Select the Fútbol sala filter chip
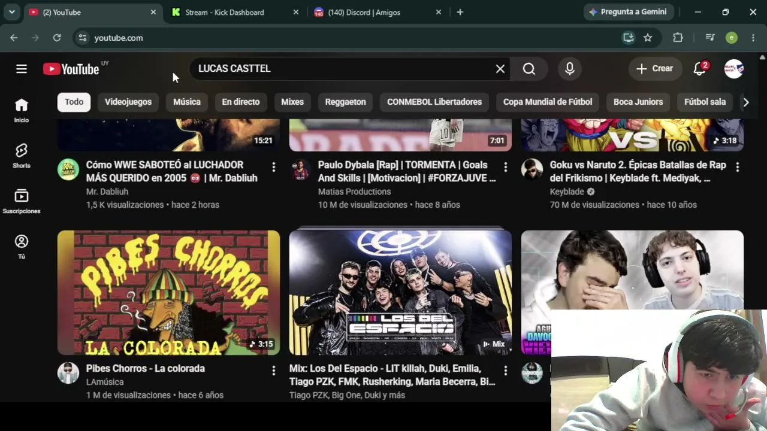This screenshot has width=767, height=431. click(x=705, y=102)
